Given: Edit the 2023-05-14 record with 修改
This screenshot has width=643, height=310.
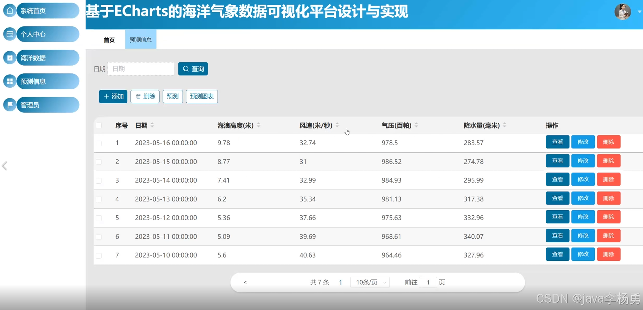Looking at the screenshot, I should pos(583,179).
